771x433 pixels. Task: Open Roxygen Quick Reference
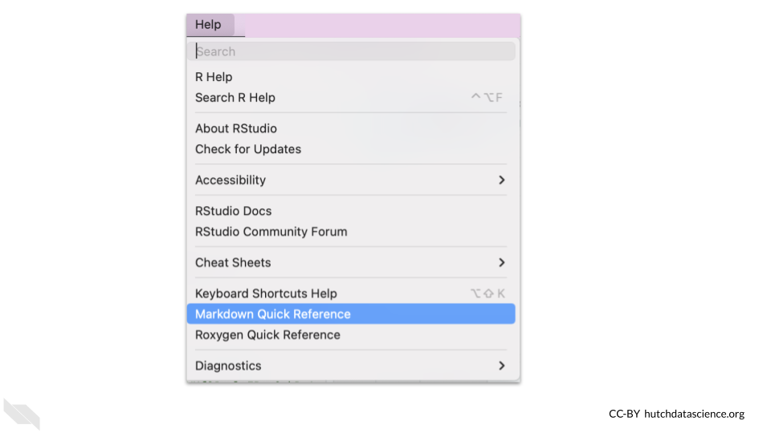coord(351,335)
